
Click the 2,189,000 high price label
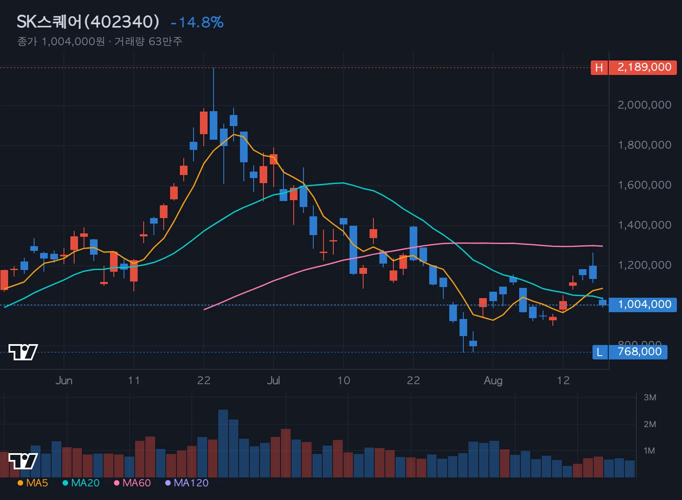[x=643, y=68]
